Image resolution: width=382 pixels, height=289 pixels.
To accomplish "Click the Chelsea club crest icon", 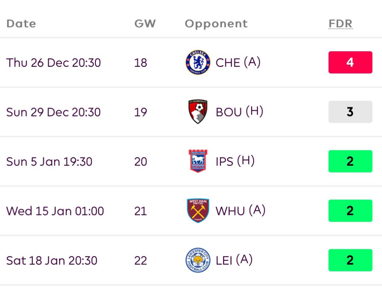I will pyautogui.click(x=198, y=62).
